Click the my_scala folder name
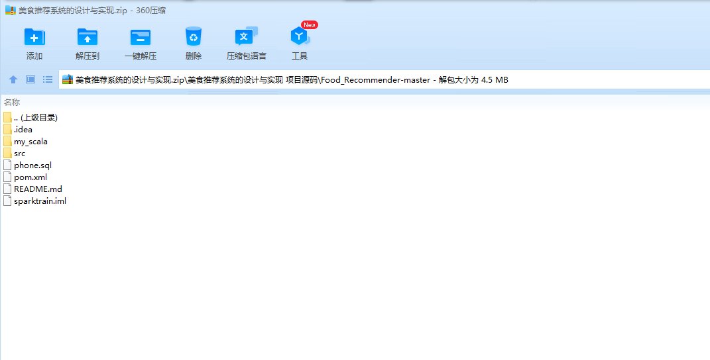The width and height of the screenshot is (710, 360). (30, 142)
